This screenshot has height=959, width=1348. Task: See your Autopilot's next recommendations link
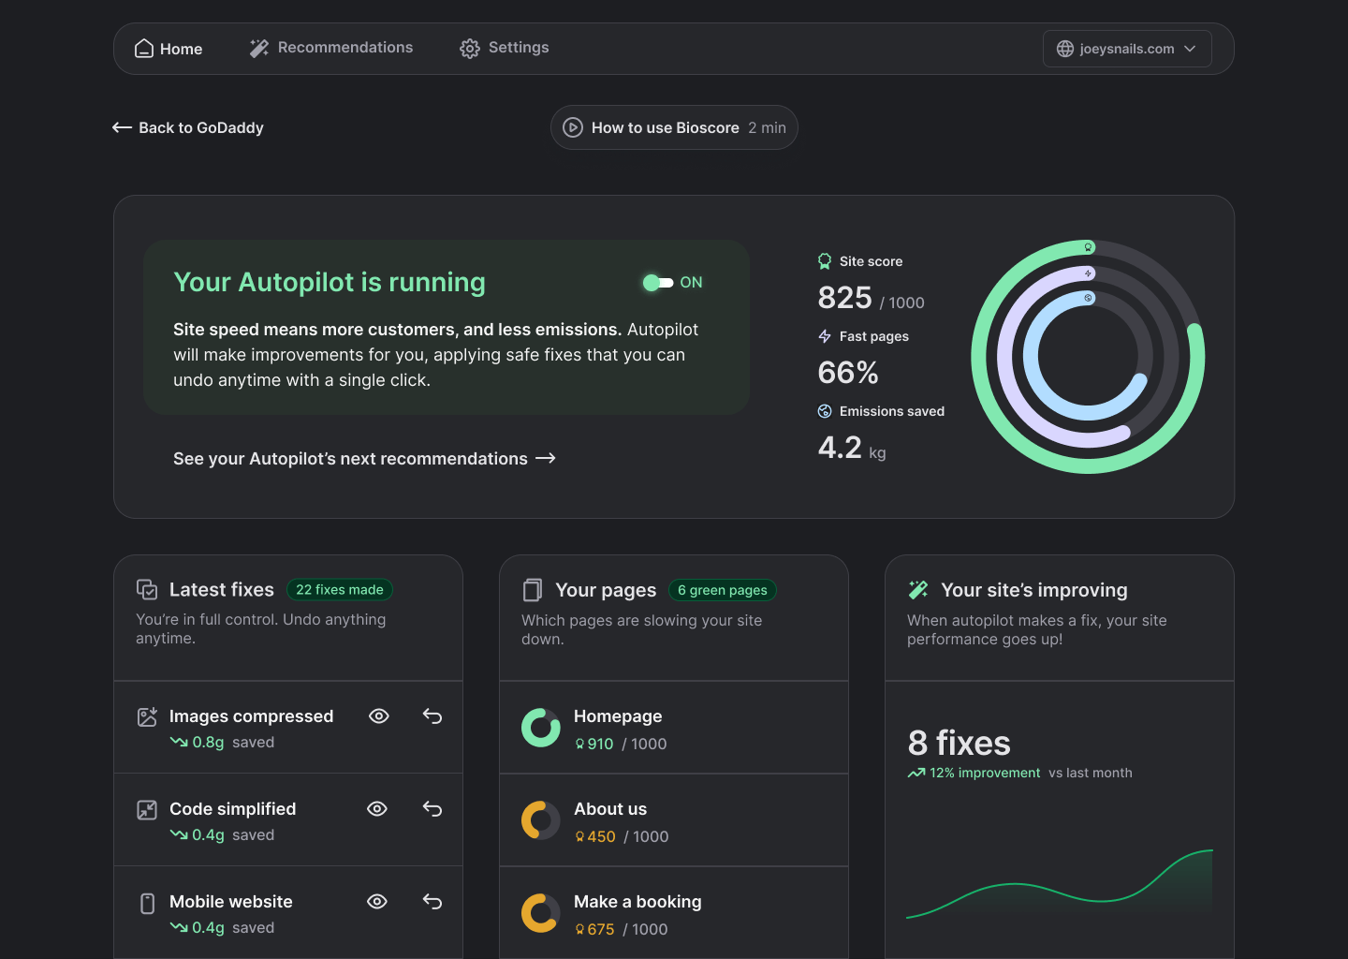coord(364,459)
